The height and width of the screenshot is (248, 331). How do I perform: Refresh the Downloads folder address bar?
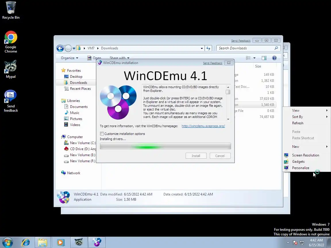208,48
